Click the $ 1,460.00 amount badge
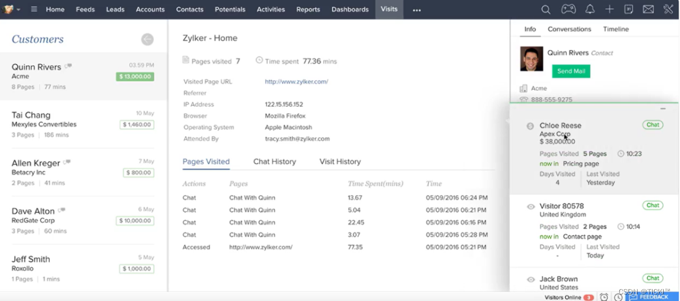Screen dimensions: 680x301 (136, 124)
